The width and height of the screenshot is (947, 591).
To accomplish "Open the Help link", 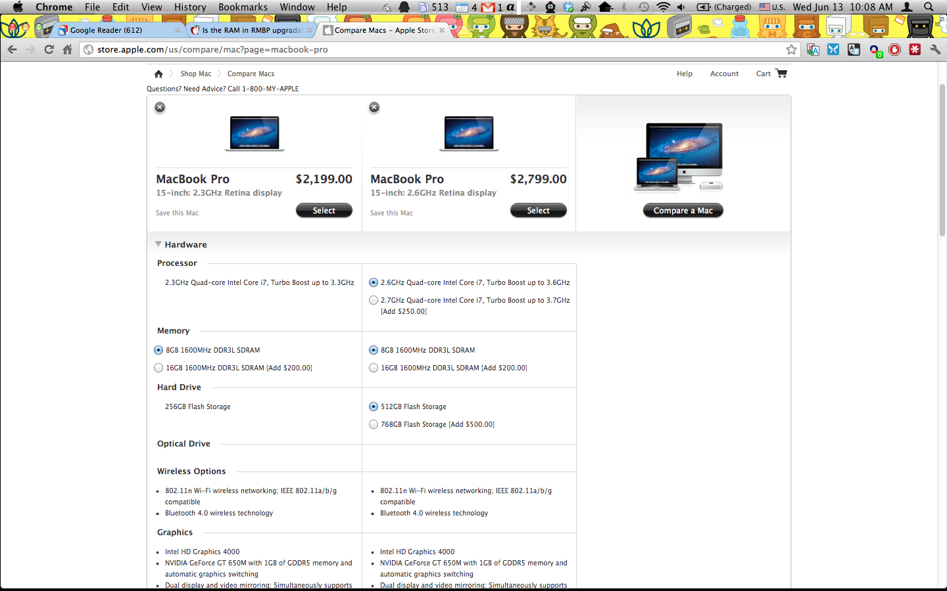I will tap(685, 74).
